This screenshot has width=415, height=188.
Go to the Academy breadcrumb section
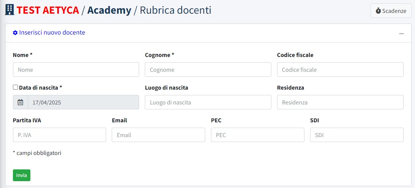click(x=109, y=10)
